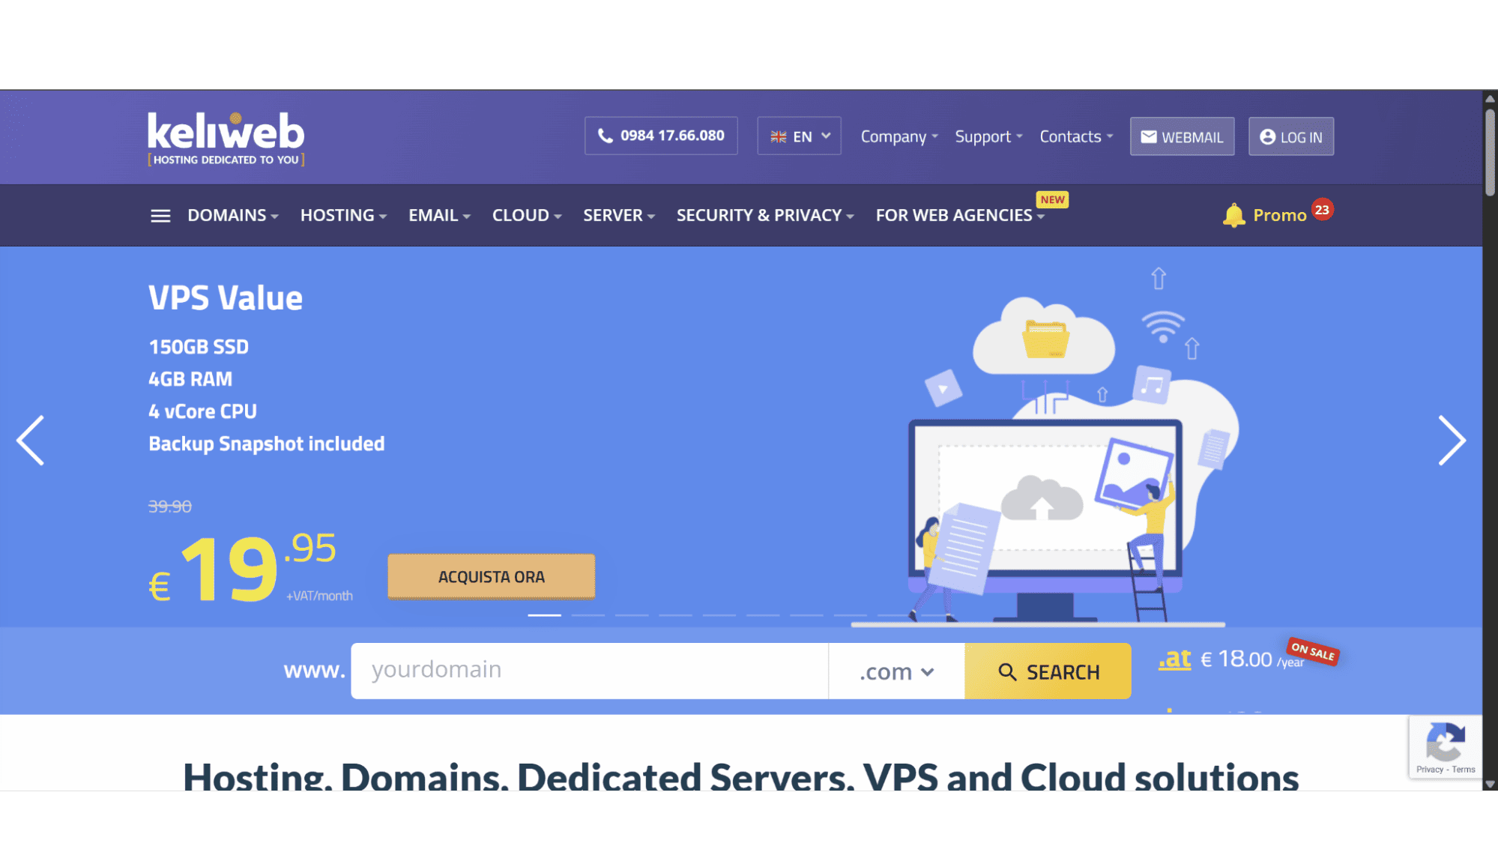The image size is (1498, 843).
Task: Expand the Company menu
Action: point(899,136)
